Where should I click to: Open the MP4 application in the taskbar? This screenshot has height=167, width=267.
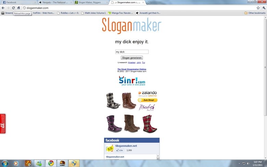pyautogui.click(x=62, y=164)
